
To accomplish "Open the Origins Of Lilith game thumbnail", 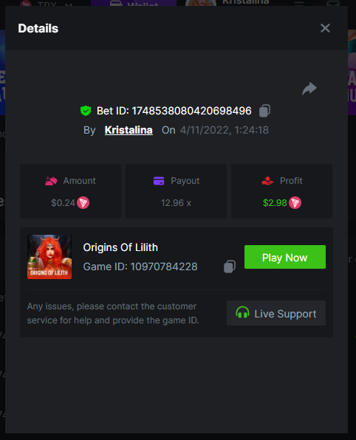I will pos(49,257).
